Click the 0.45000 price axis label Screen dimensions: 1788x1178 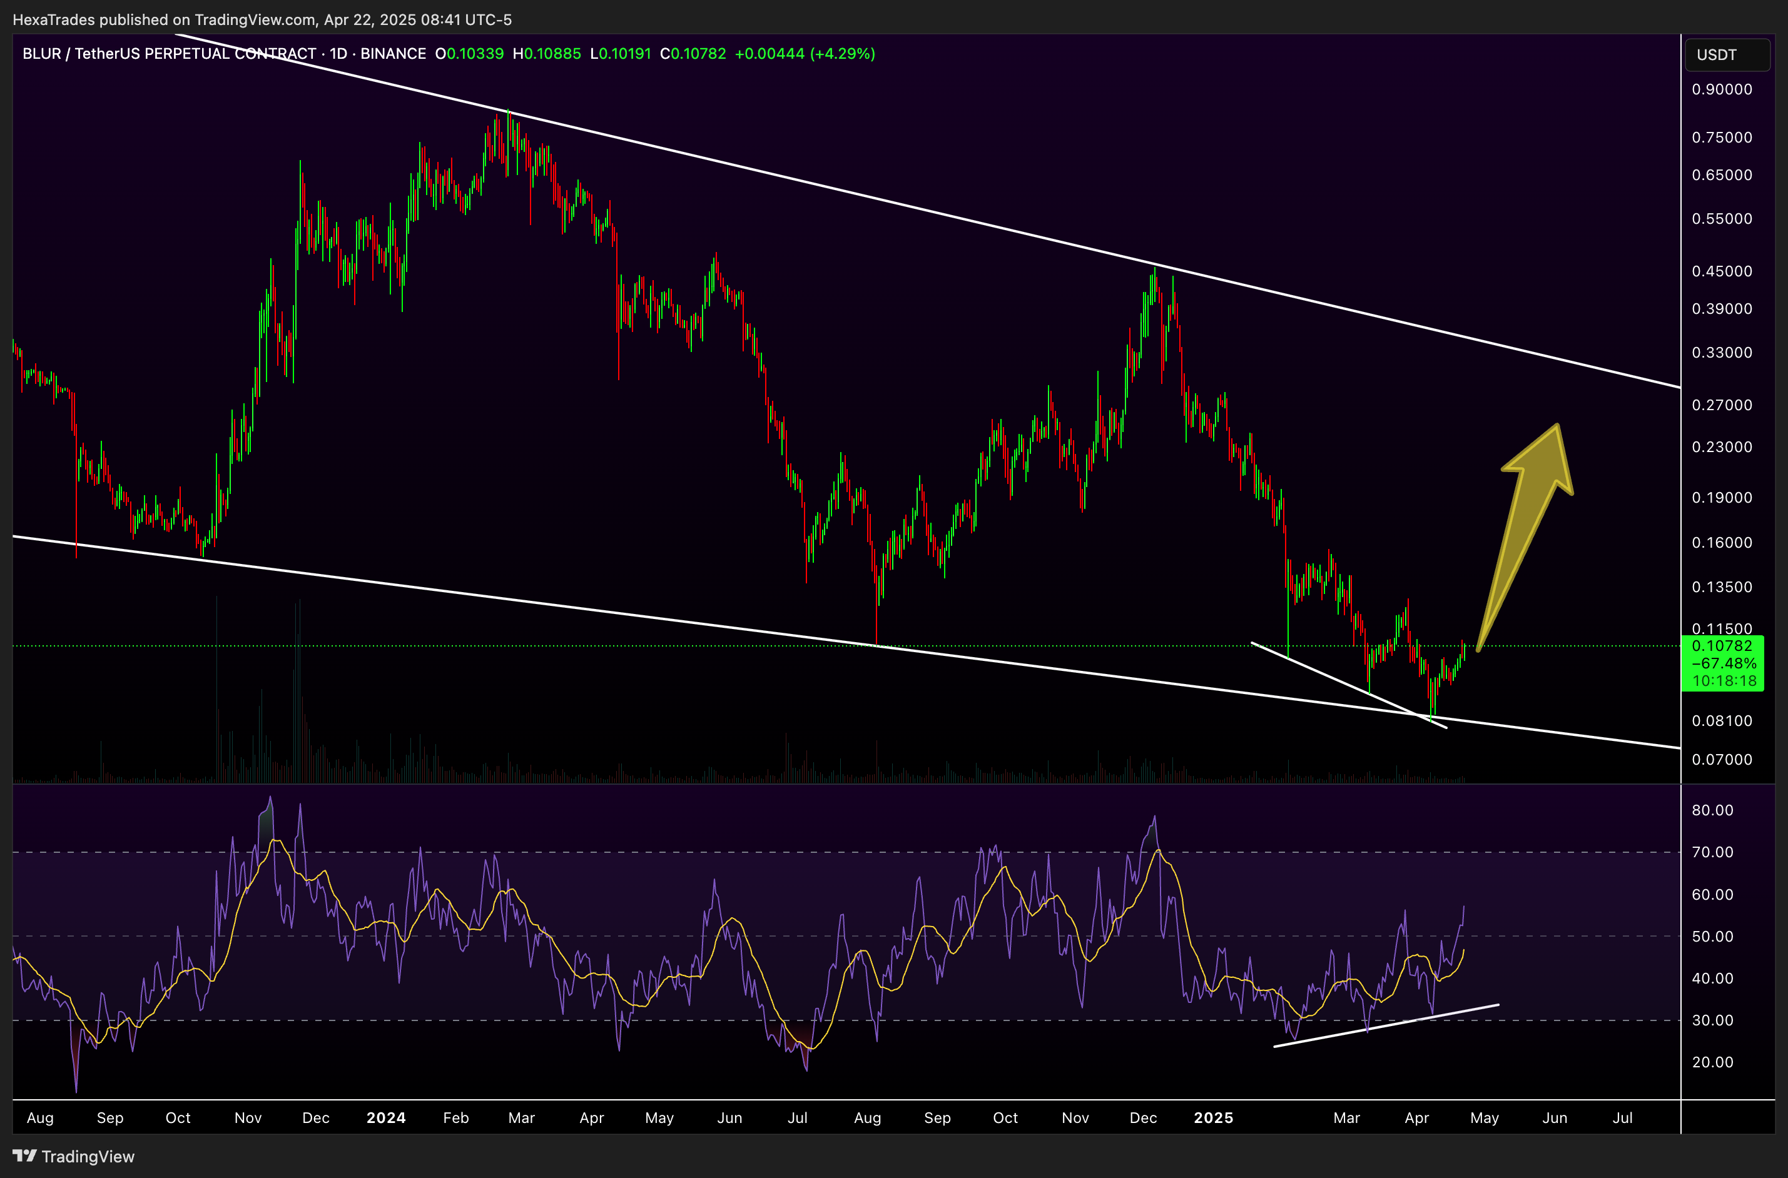1722,271
